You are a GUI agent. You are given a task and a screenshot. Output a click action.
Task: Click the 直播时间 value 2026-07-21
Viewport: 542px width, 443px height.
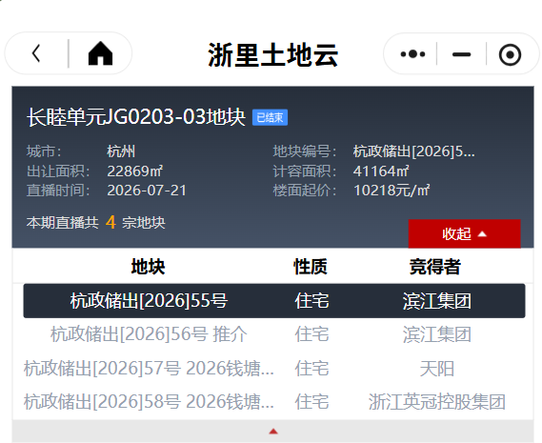pos(147,191)
